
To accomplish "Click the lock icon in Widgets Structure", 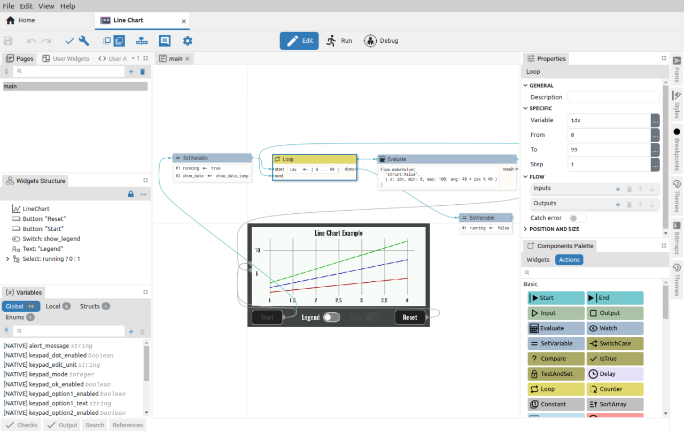I will [x=131, y=194].
